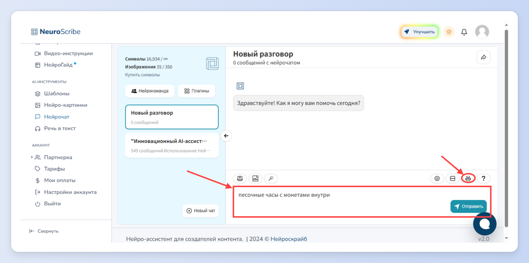This screenshot has width=529, height=263.
Task: Open Мои оплаты payments
Action: click(55, 180)
